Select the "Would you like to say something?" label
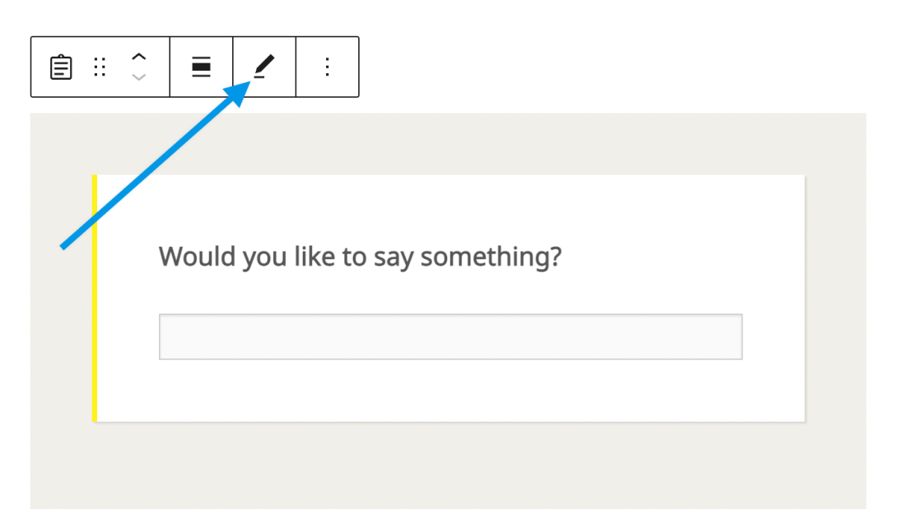Viewport: 903px width, 509px height. (360, 257)
